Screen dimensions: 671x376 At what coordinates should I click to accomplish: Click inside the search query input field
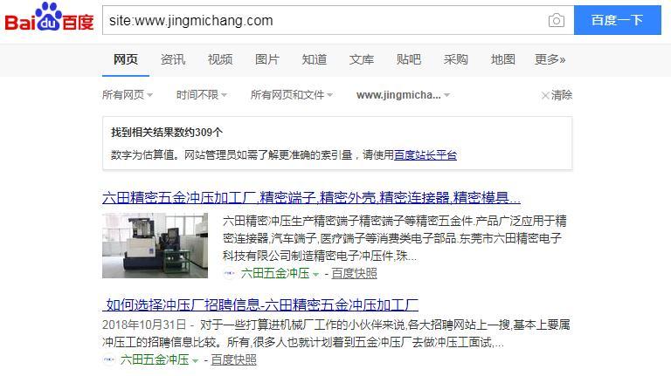click(x=325, y=20)
